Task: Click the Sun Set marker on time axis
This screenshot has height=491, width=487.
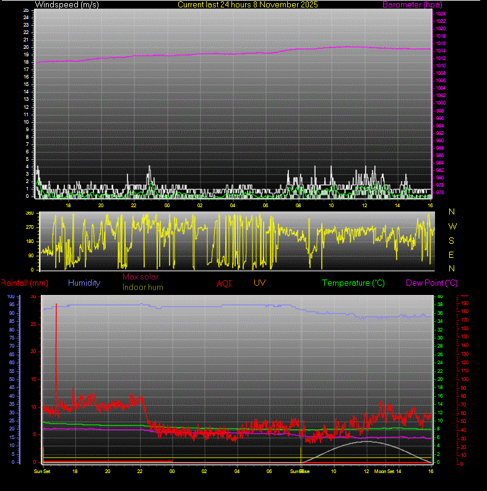Action: coord(42,471)
